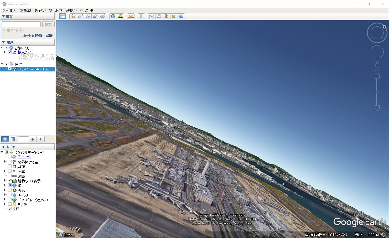Toggle sunlight across the landscape
The width and height of the screenshot is (389, 238).
coord(120,16)
